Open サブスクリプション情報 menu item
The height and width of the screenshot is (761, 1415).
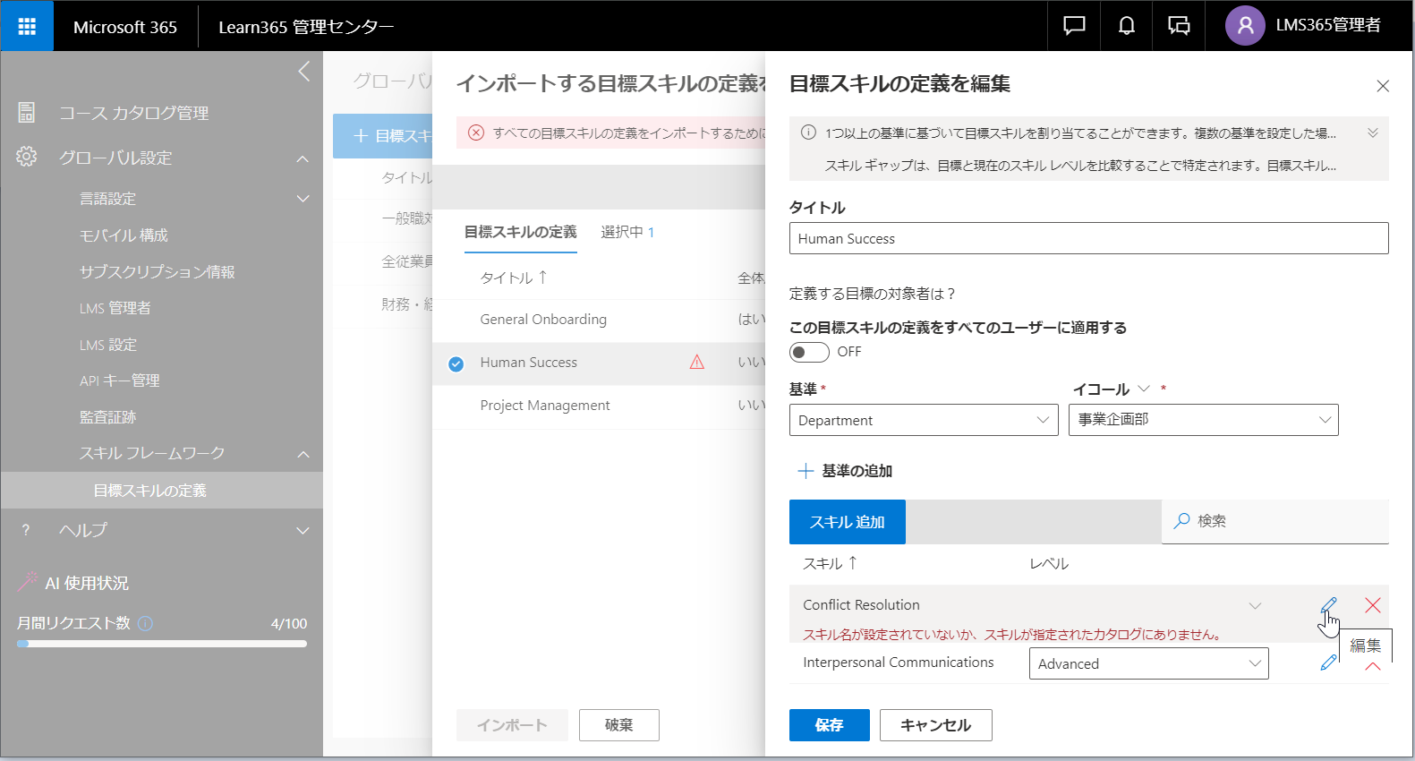click(157, 271)
